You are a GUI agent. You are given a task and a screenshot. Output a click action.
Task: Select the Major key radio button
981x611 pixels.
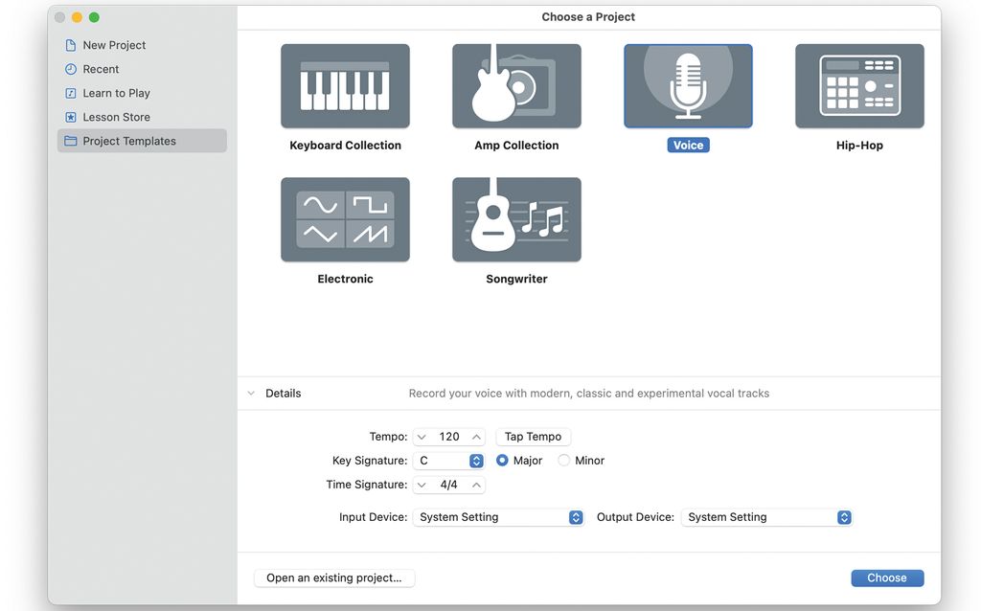(x=502, y=460)
